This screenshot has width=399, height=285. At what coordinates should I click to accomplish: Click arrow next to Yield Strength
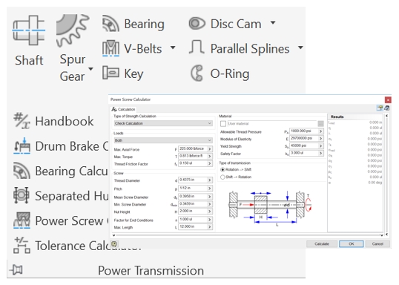click(321, 146)
